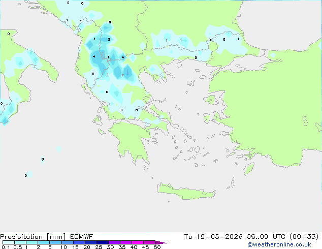Click Rhodes island near the Turkish coast
Screen dimensions: 322x249
point(249,169)
